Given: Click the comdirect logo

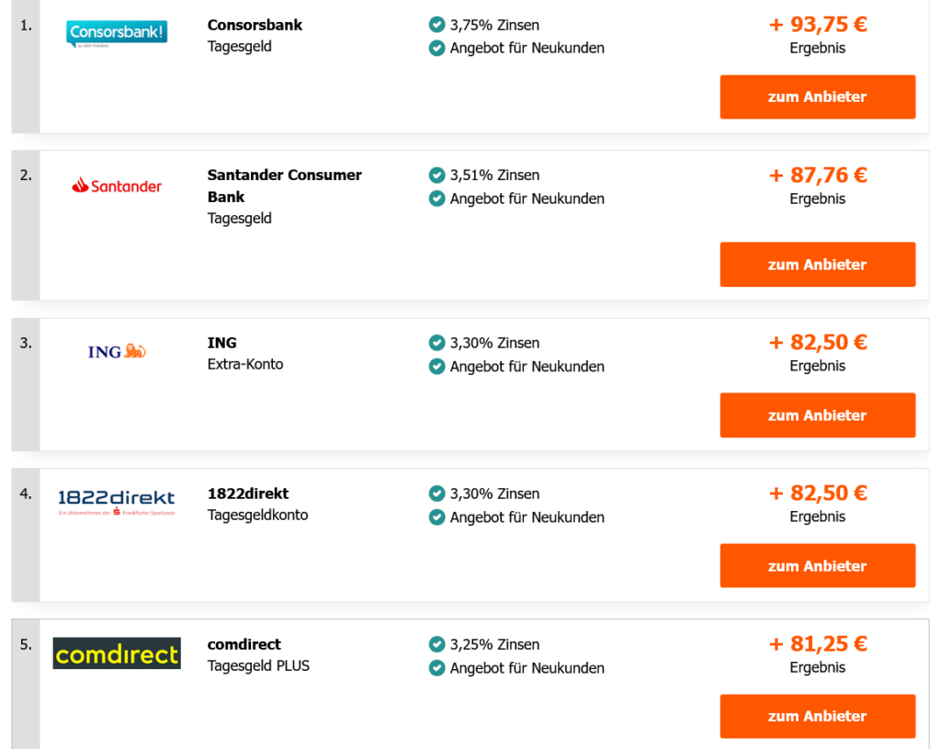Looking at the screenshot, I should click(x=117, y=653).
